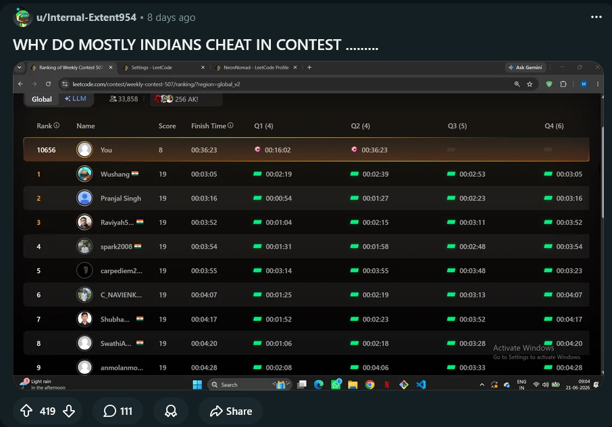
Task: Click Raviyah5's avatar picture
Action: click(84, 222)
